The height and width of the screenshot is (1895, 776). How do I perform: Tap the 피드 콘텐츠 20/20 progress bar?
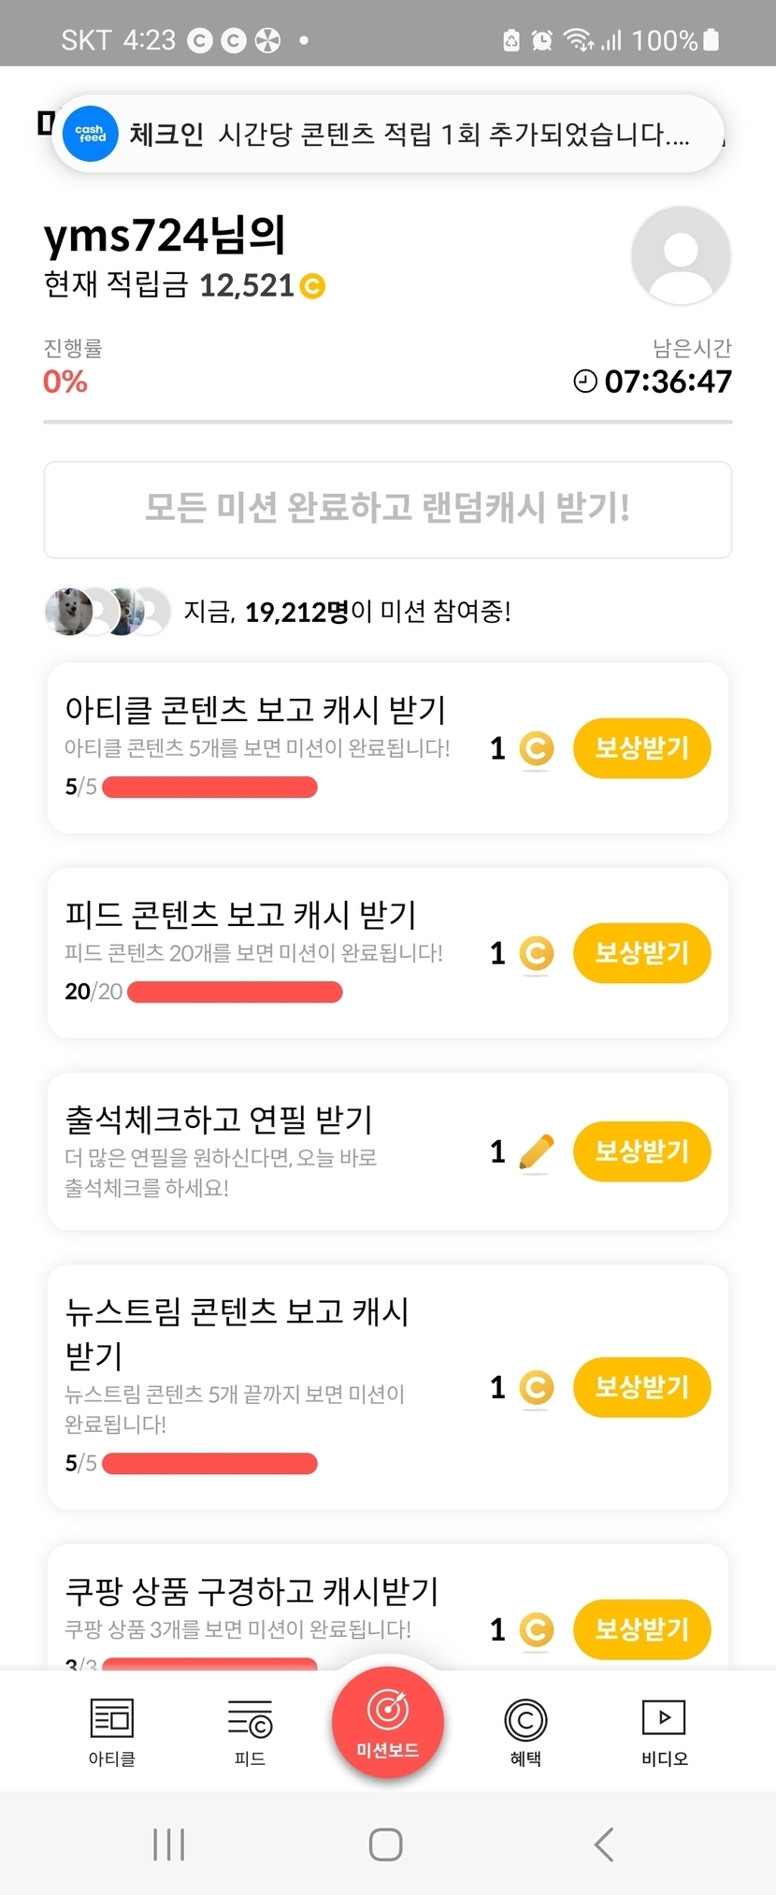click(235, 991)
